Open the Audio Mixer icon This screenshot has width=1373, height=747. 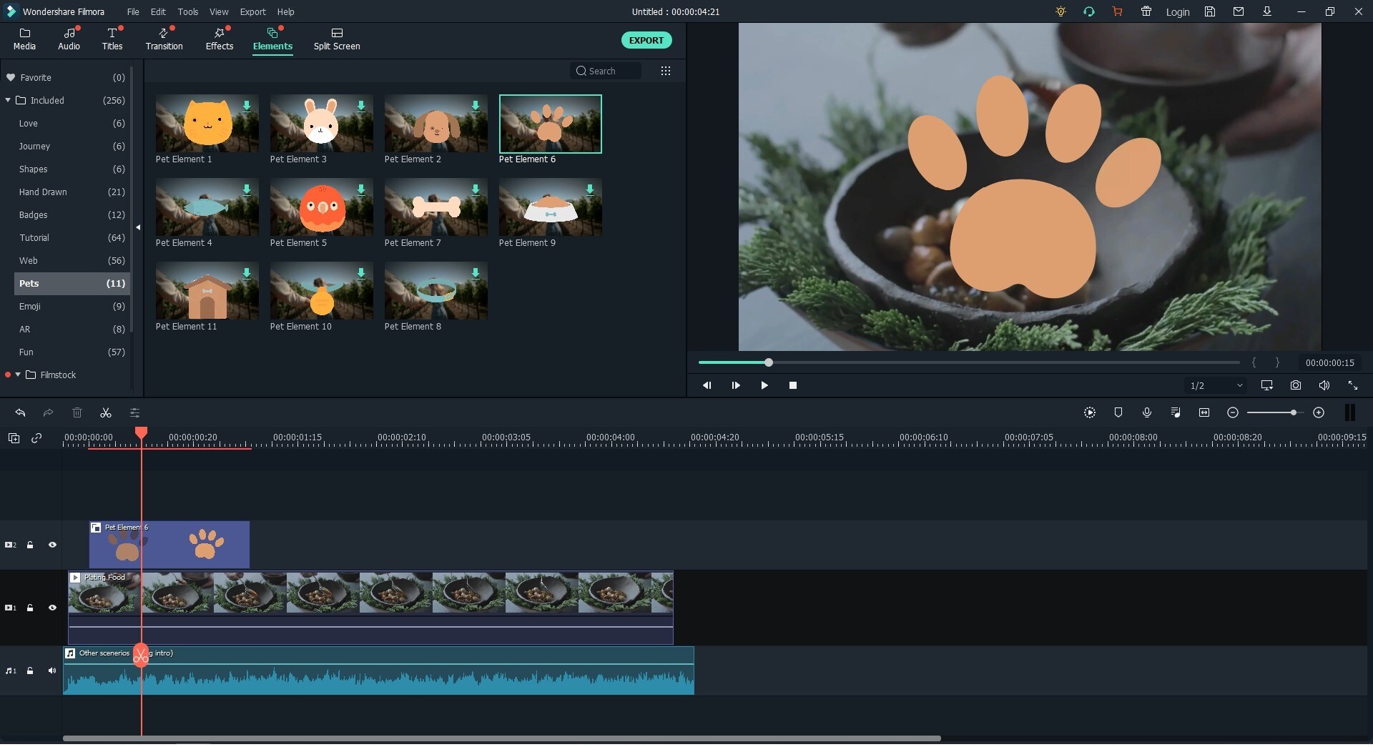[x=1175, y=412]
